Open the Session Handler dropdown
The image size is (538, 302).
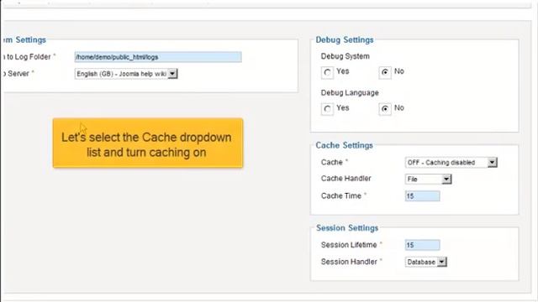[x=426, y=262]
